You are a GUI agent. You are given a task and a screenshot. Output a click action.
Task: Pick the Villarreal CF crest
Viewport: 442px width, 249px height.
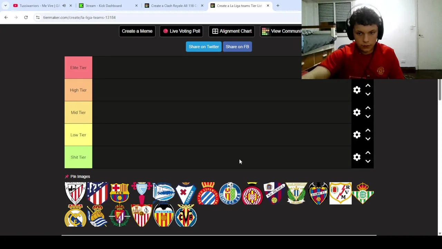click(186, 215)
